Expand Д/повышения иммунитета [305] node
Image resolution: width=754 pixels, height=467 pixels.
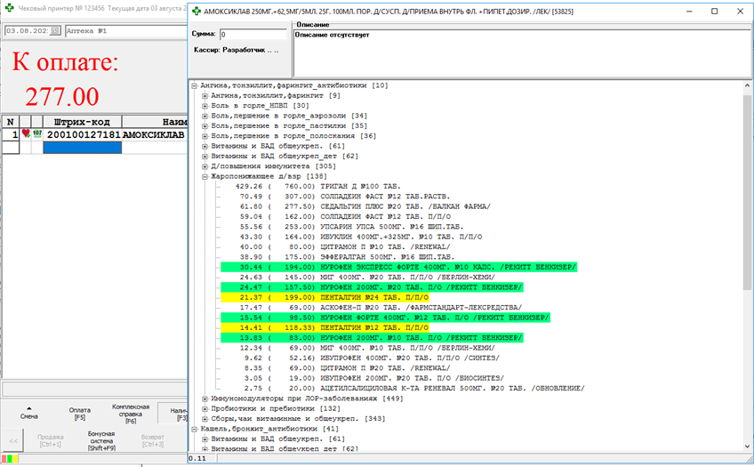coord(205,166)
